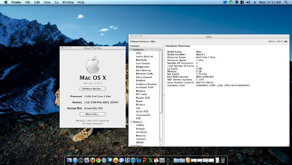The image size is (292, 165).
Task: Launch Google Chrome from the Dock
Action: point(98,160)
